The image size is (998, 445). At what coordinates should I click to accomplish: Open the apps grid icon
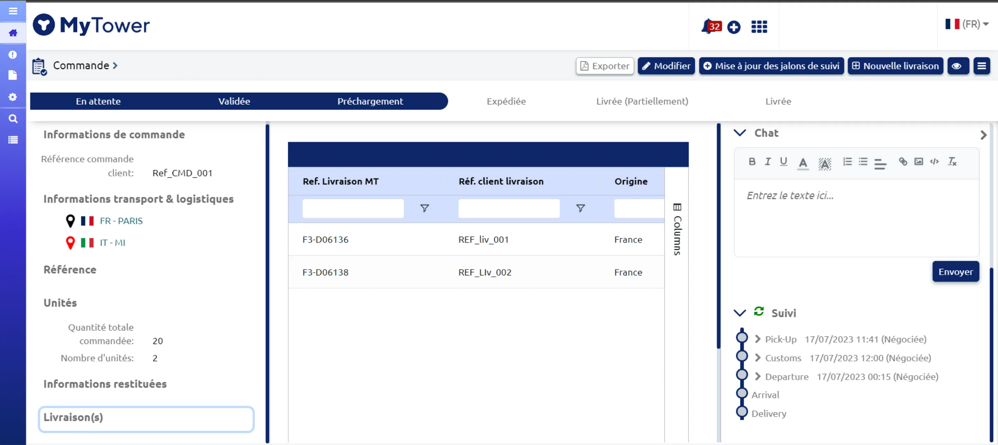click(x=759, y=27)
